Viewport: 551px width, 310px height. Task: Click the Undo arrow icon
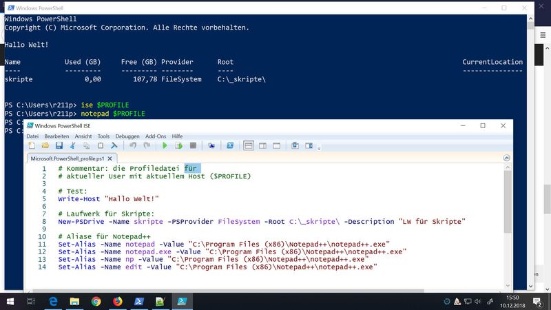[133, 146]
